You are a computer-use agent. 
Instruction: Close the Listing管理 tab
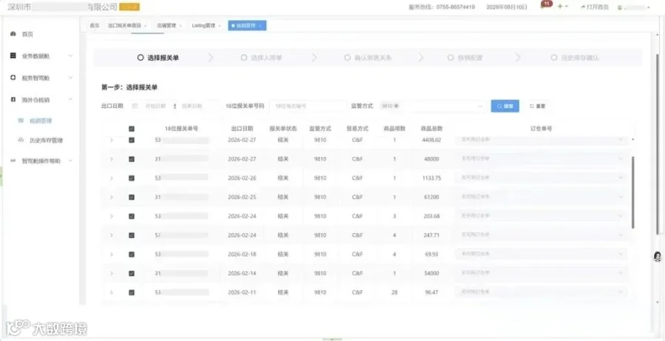(219, 26)
